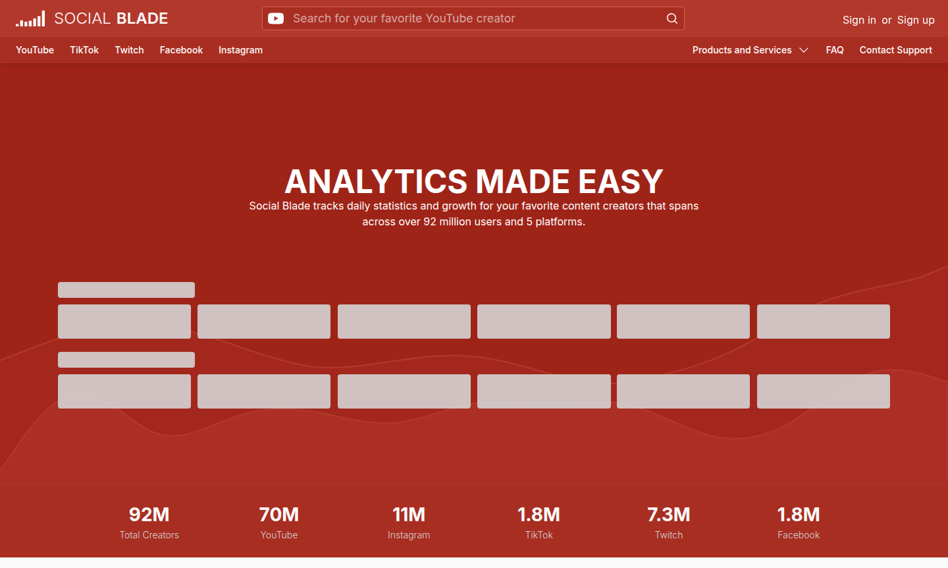Click the creator search input field
Viewport: 948px width, 568px height.
(461, 18)
